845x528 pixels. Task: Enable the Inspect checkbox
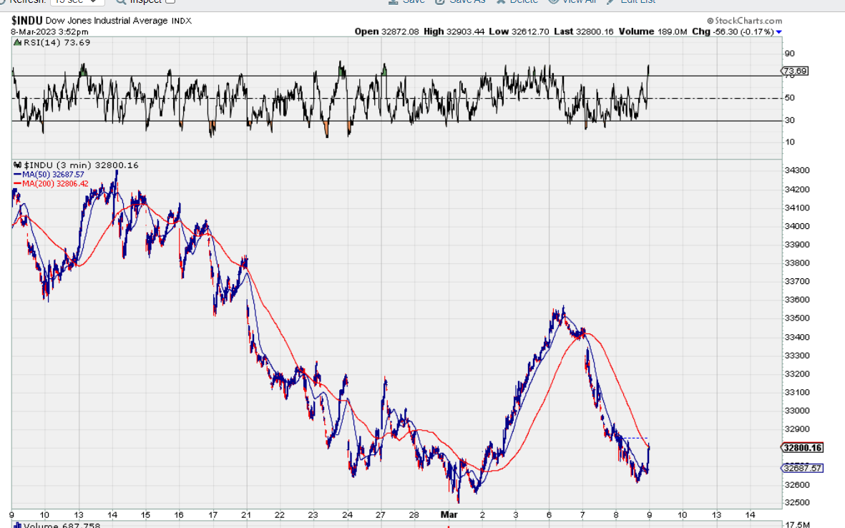pos(170,1)
